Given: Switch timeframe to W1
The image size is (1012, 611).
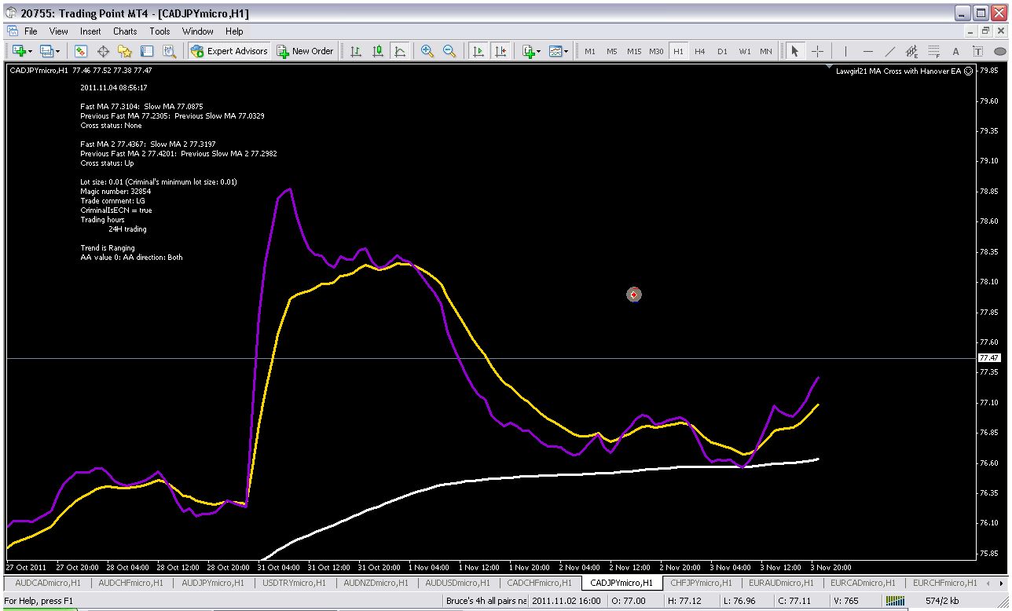Looking at the screenshot, I should [744, 51].
